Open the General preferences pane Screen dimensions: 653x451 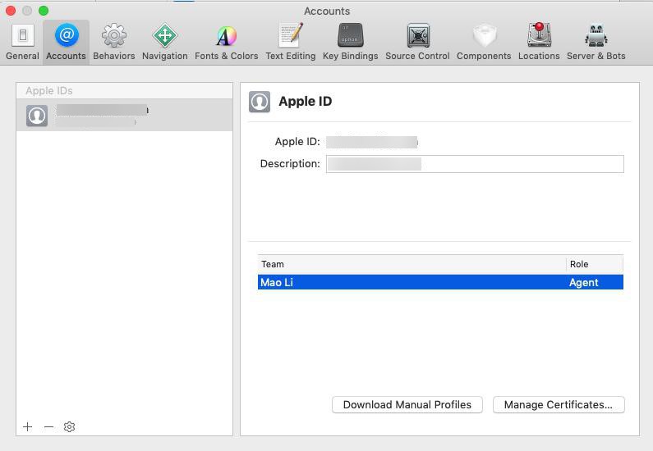pyautogui.click(x=22, y=42)
